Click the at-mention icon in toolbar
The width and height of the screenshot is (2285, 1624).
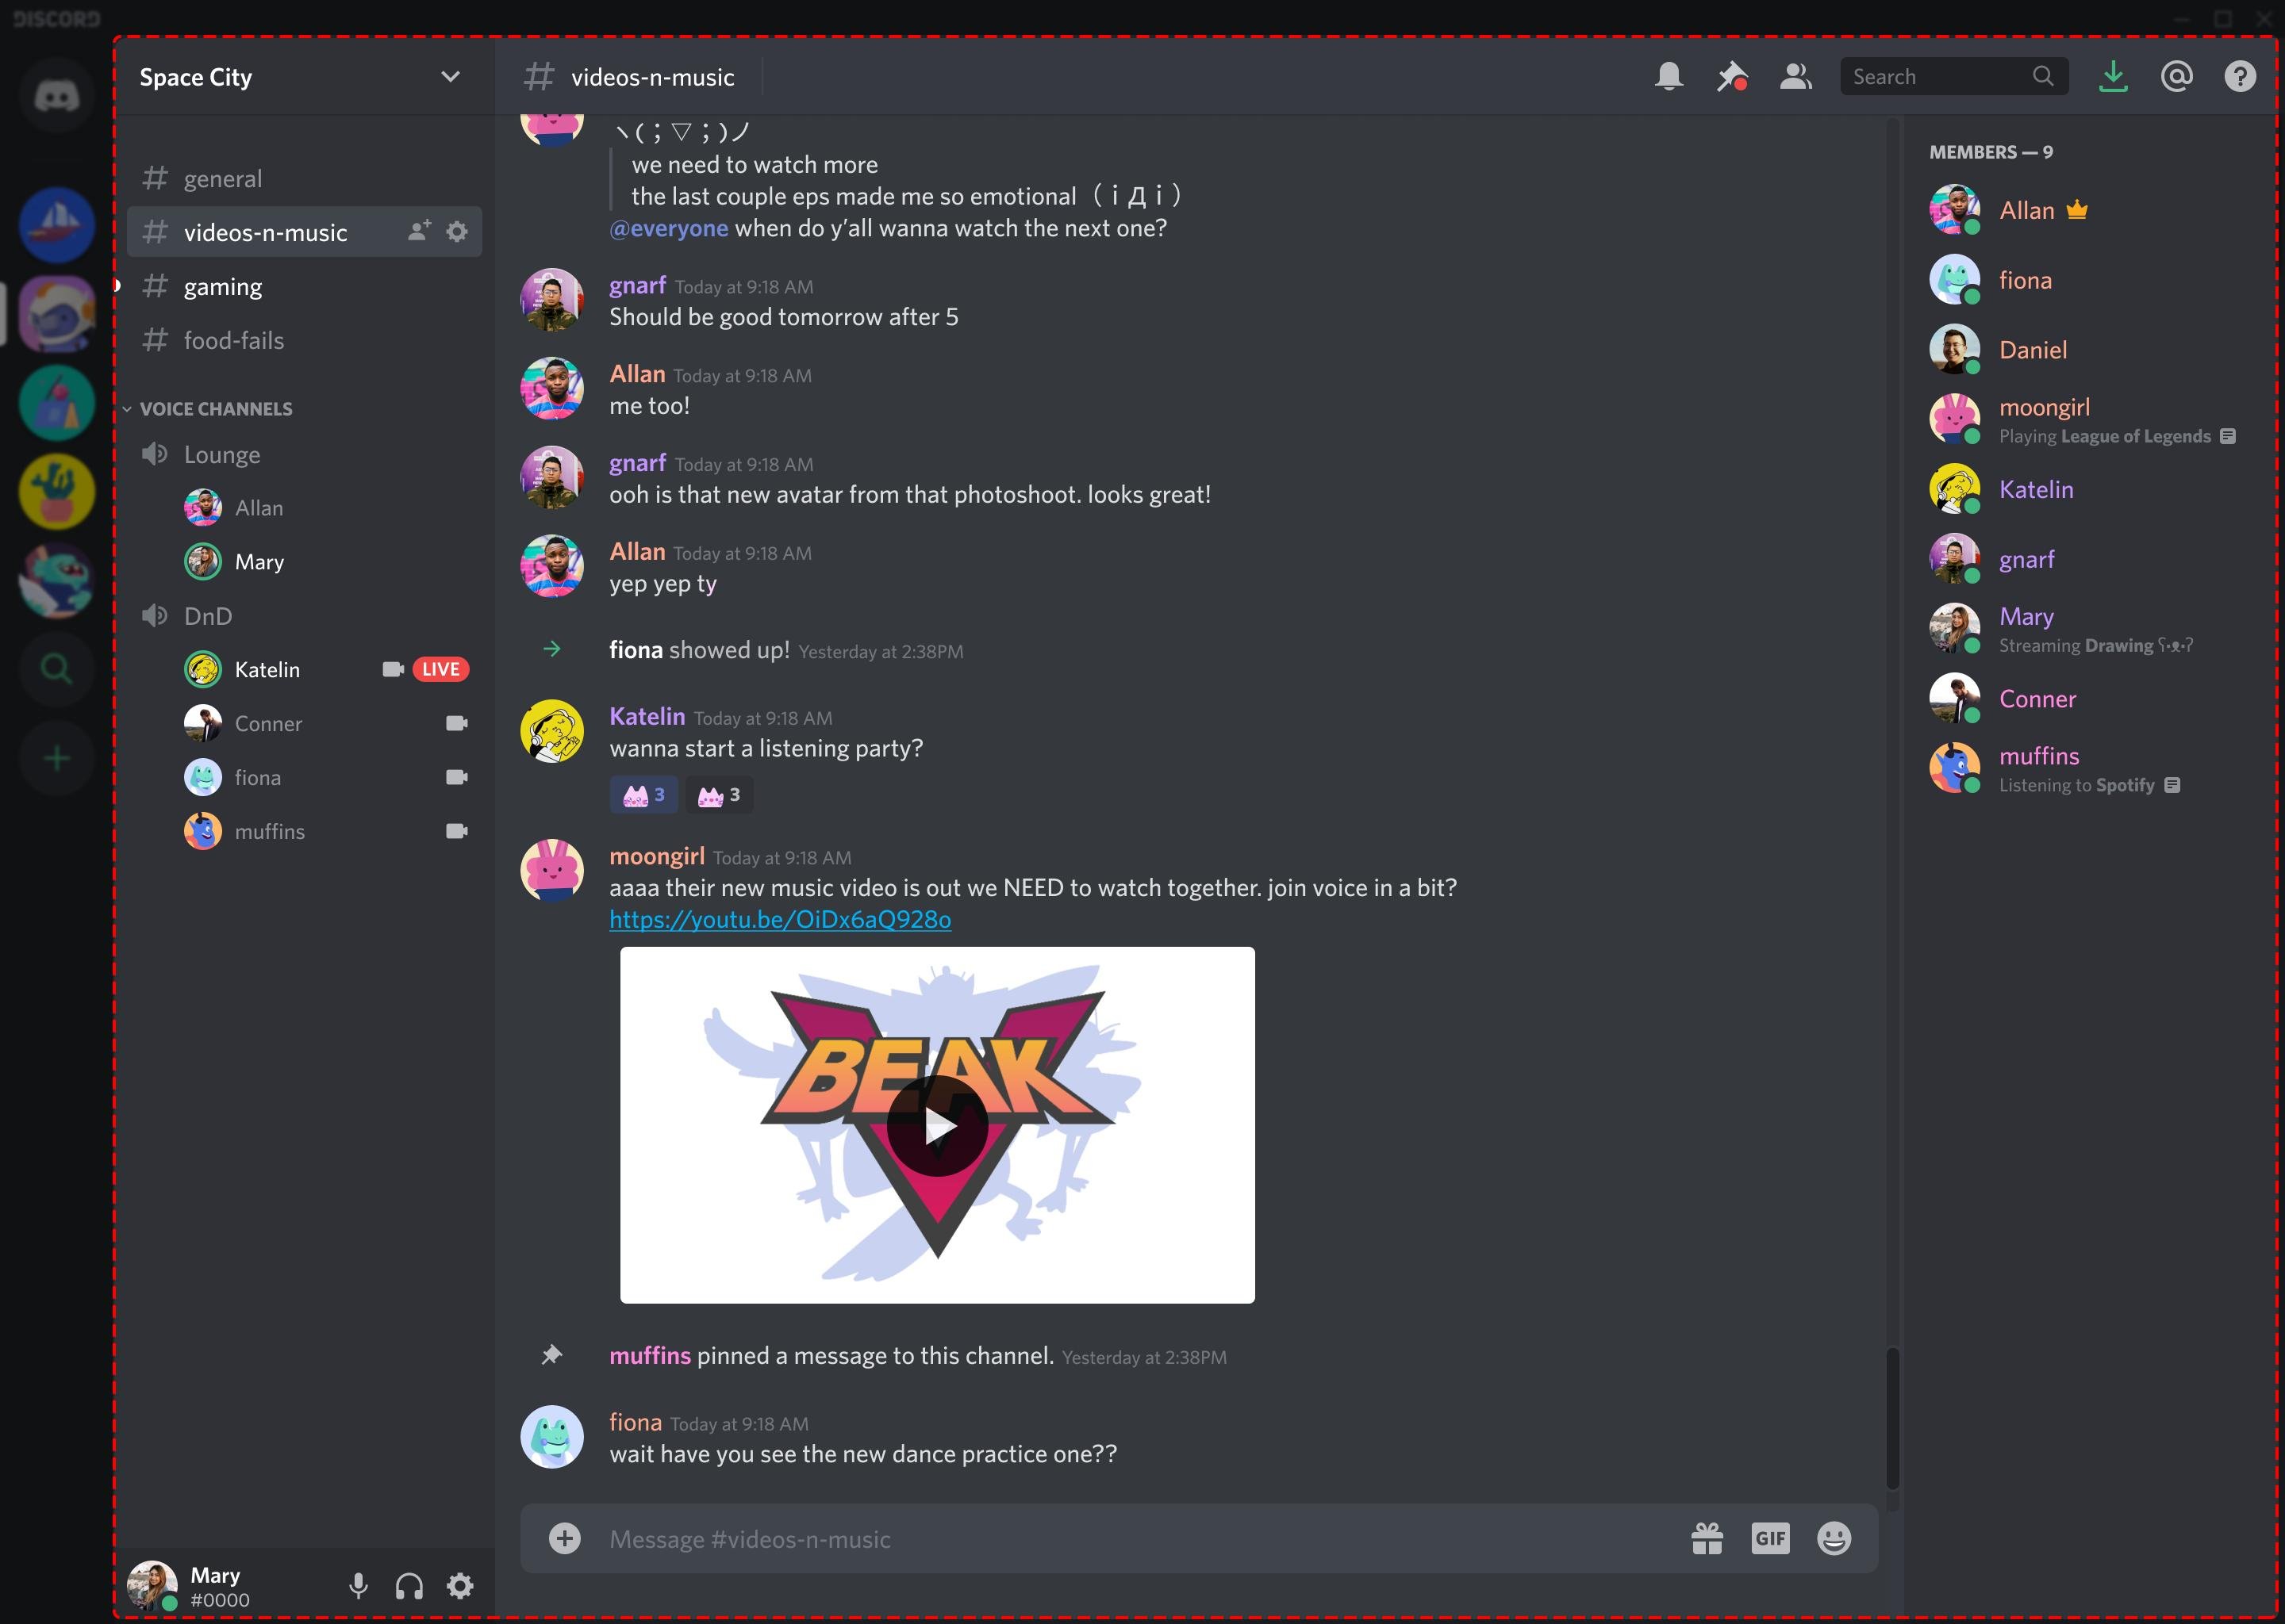point(2176,75)
